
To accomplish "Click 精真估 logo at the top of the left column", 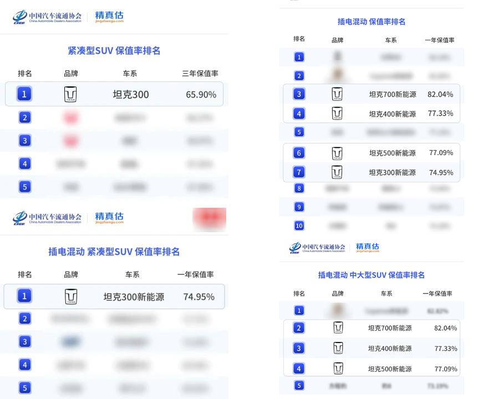I will coord(109,17).
